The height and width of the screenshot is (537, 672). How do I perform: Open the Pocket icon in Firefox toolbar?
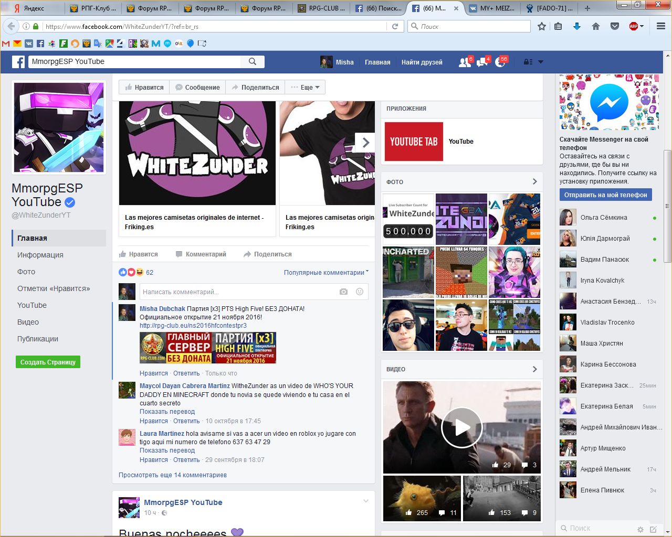(x=615, y=26)
